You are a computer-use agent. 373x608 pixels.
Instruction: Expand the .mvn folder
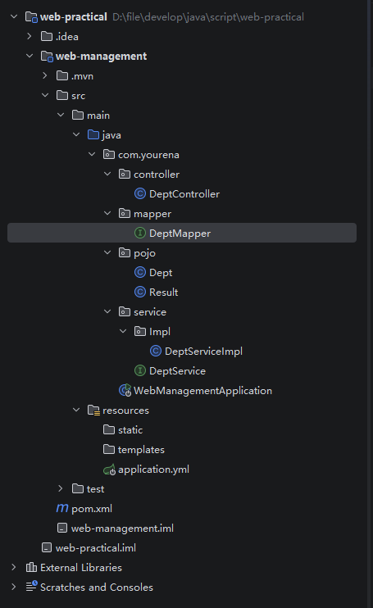[45, 75]
